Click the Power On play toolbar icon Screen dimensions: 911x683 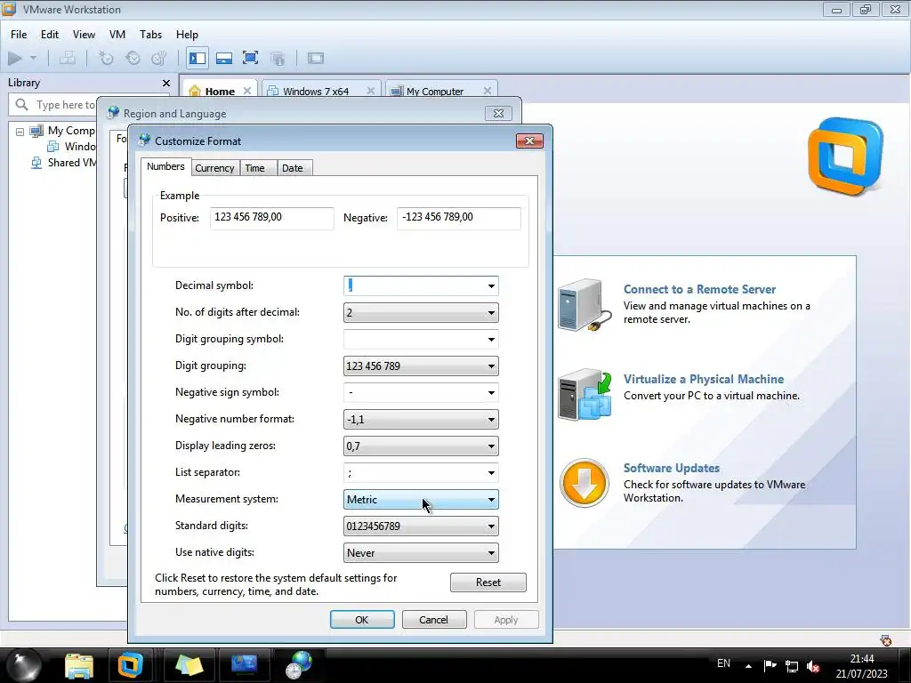pyautogui.click(x=15, y=58)
